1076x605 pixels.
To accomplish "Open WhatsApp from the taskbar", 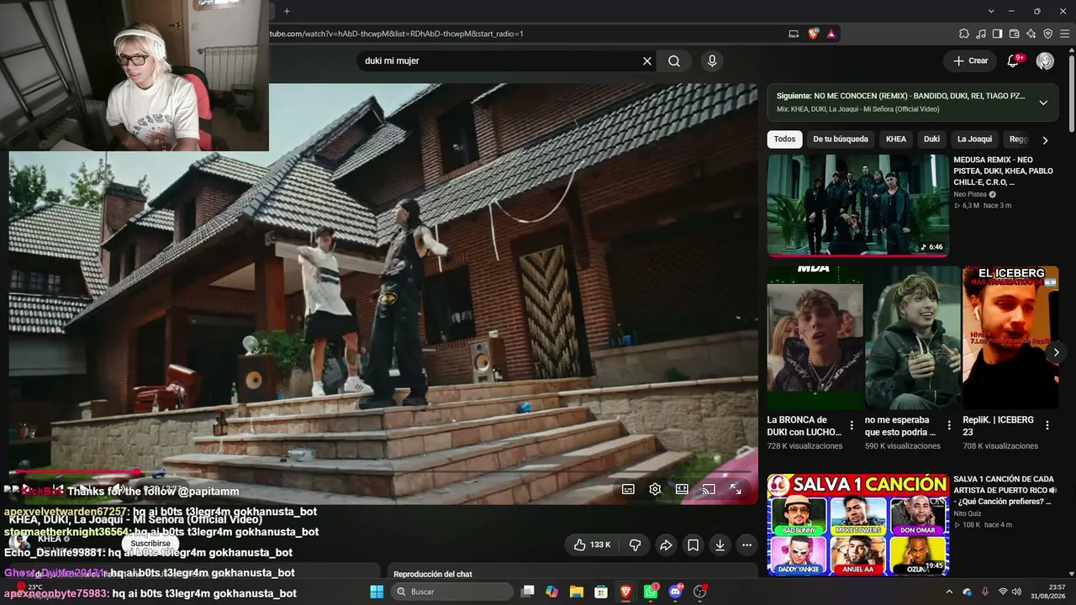I will (651, 592).
